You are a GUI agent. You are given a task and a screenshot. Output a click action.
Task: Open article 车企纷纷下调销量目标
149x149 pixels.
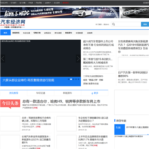[93, 119]
